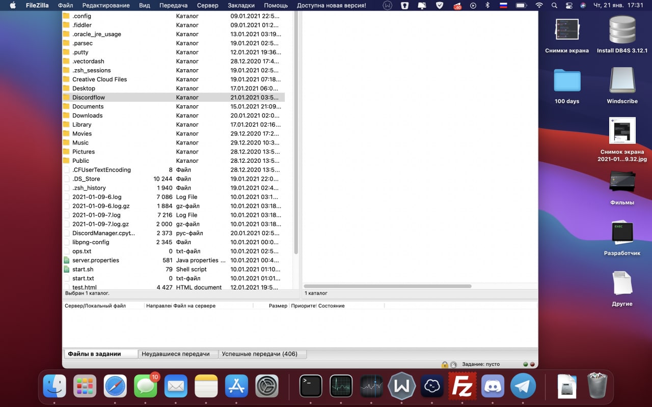This screenshot has width=652, height=407.
Task: Open 'Доступна новая версия!' menu
Action: [x=331, y=6]
